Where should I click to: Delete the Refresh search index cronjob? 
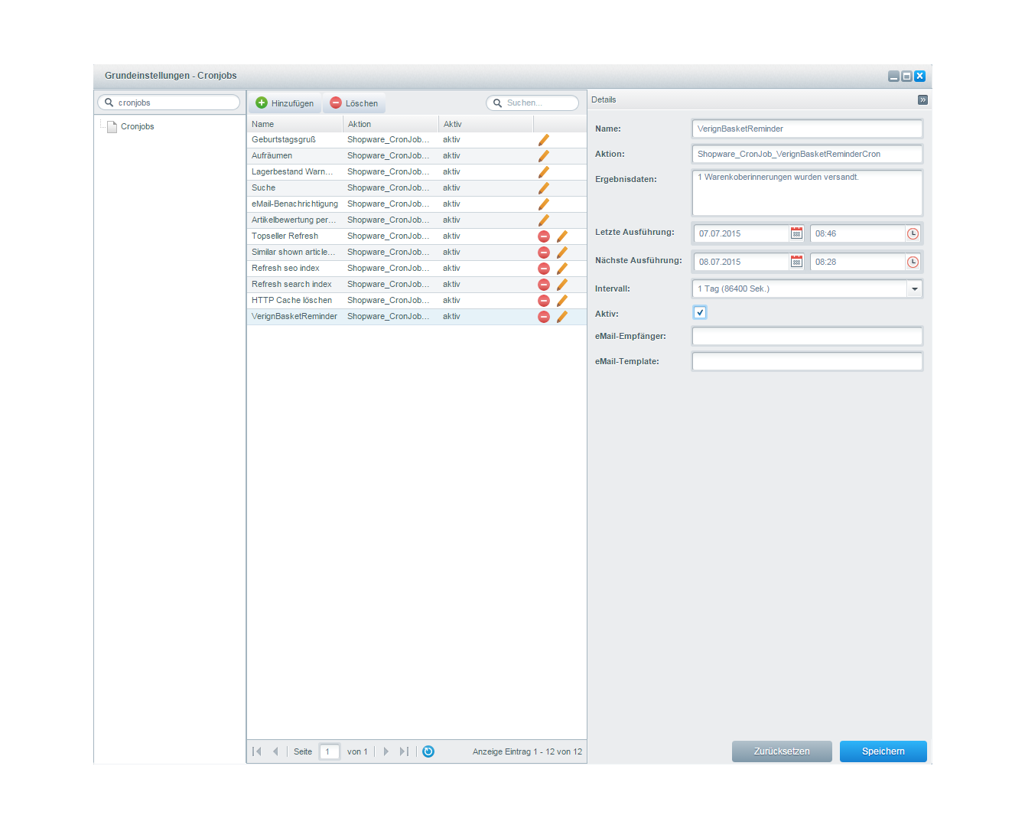[544, 285]
